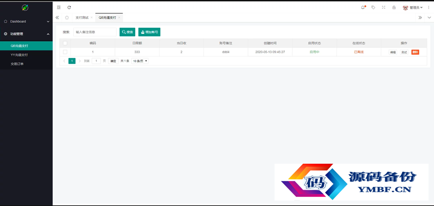The height and width of the screenshot is (206, 434).
Task: Open the 10条/页 page size dropdown
Action: click(x=140, y=61)
